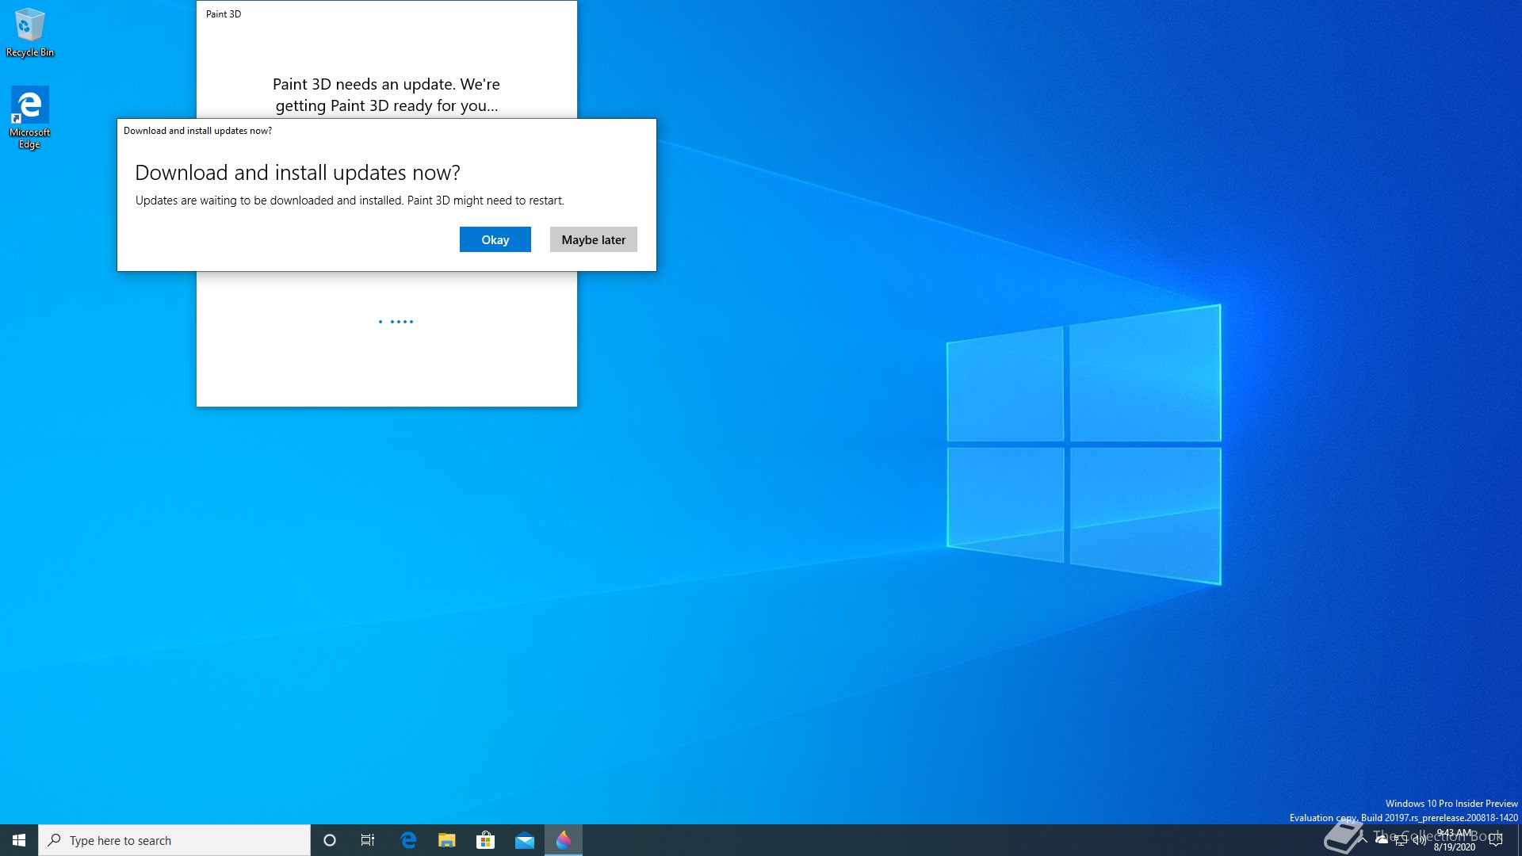This screenshot has height=856, width=1522.
Task: Open the Mail app on the taskbar
Action: point(525,840)
